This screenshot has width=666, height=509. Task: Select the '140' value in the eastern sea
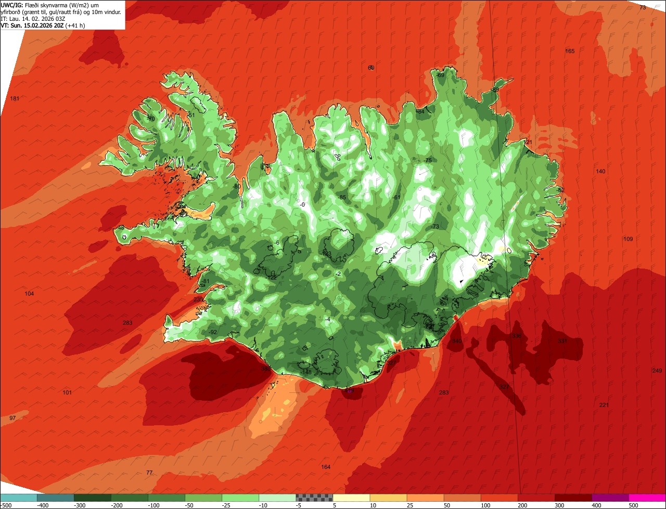point(600,171)
